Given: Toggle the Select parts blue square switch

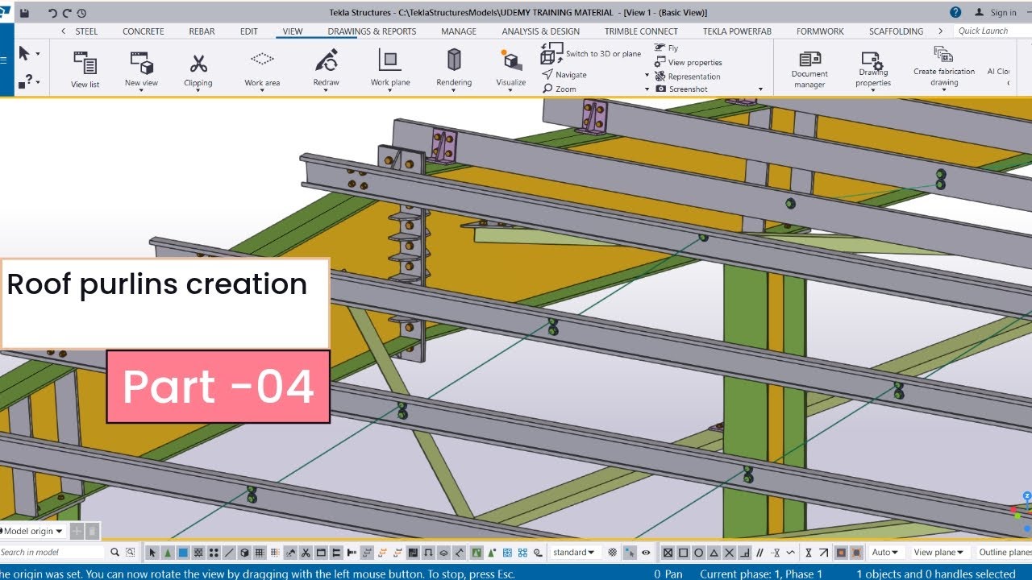Looking at the screenshot, I should click(x=183, y=553).
